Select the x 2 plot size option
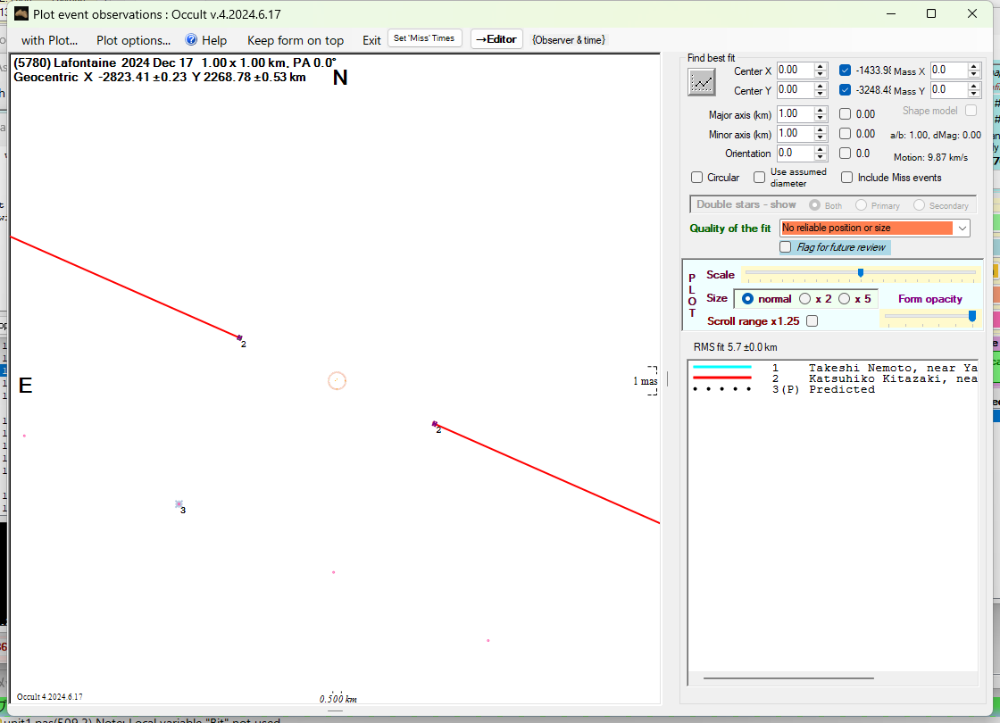 (805, 299)
